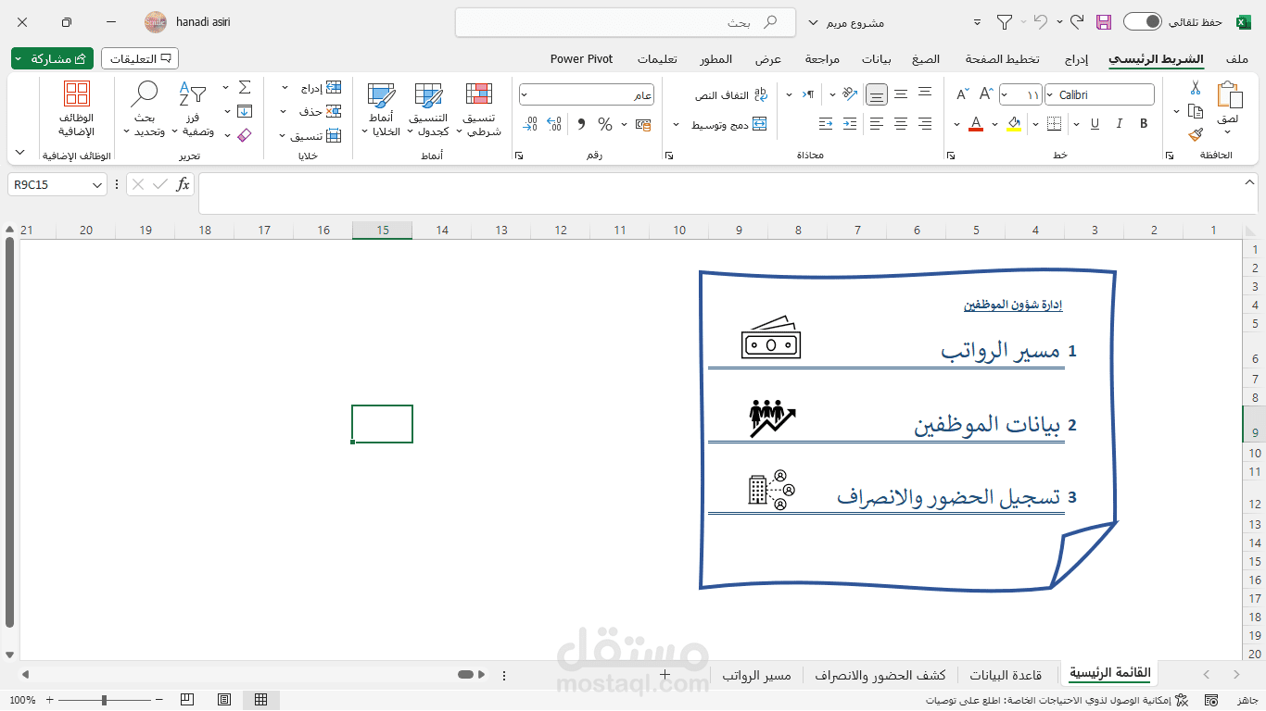This screenshot has height=711, width=1266.
Task: Click the Accounting Number Format icon
Action: tap(642, 124)
